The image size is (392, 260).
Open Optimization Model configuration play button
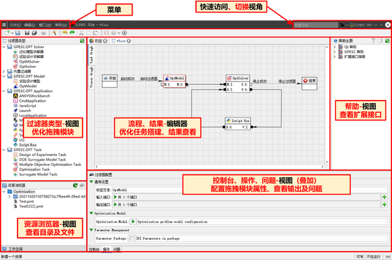click(133, 221)
